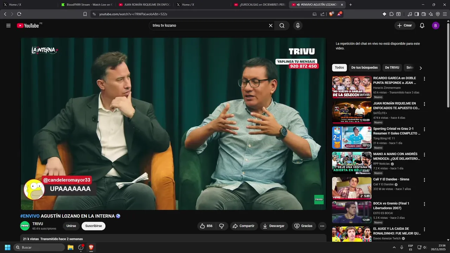Reload the current page
This screenshot has width=450, height=253.
[19, 14]
